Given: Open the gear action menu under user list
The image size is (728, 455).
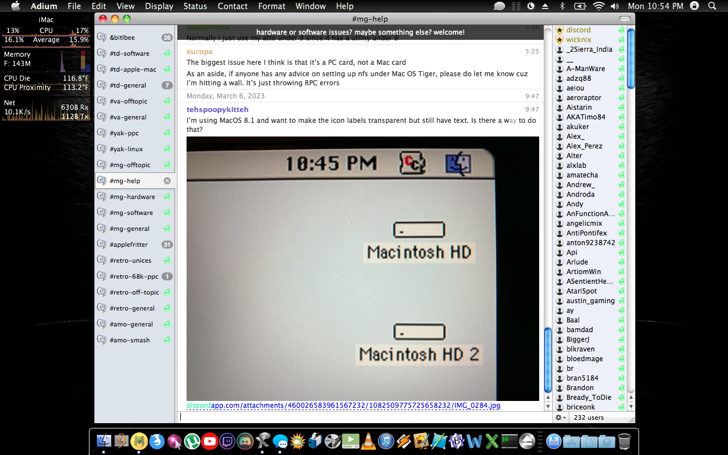Looking at the screenshot, I should point(561,417).
